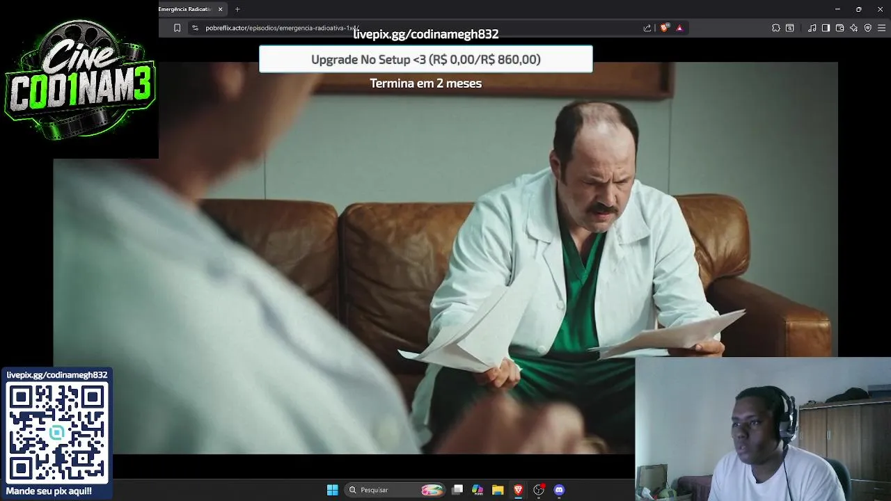Minimize the browser window
Viewport: 891px width, 501px height.
[837, 9]
